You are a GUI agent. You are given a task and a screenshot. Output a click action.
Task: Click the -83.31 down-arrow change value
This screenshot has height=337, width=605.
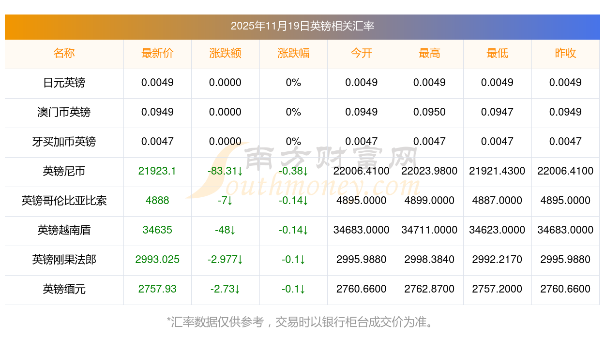[x=225, y=171]
